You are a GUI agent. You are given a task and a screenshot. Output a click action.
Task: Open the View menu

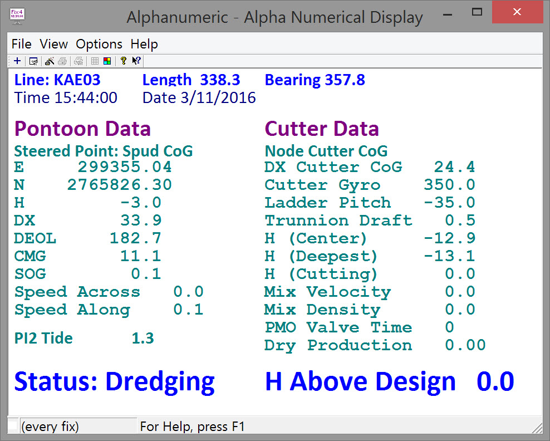pos(53,44)
